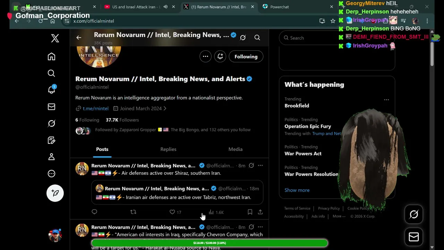
Task: Bookmark this page with the star icon
Action: click(x=333, y=21)
